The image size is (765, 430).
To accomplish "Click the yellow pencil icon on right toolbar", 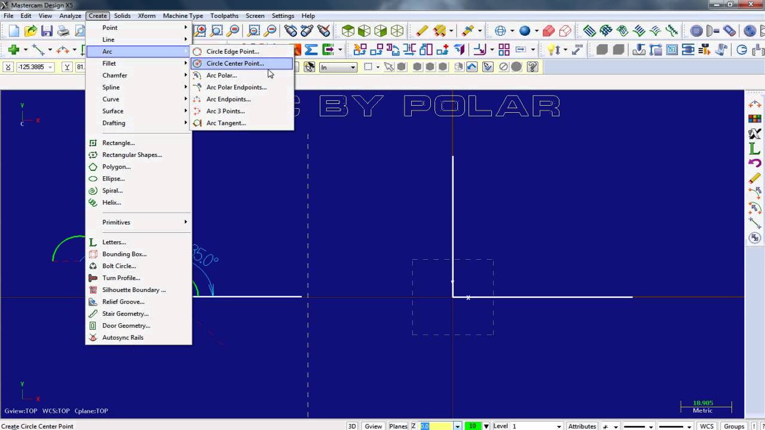I will point(755,179).
